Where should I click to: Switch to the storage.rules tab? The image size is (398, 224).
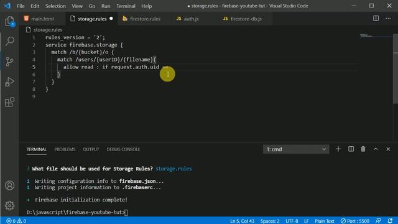pyautogui.click(x=91, y=19)
